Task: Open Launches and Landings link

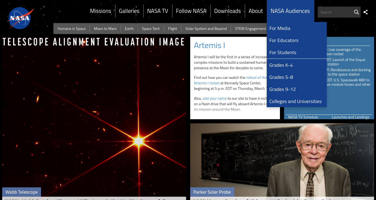Action: (350, 117)
